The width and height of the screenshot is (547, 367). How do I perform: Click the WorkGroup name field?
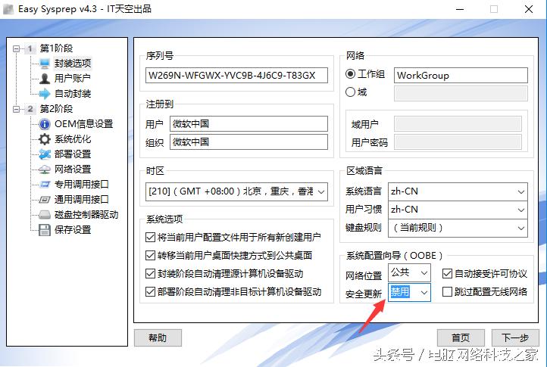(461, 75)
